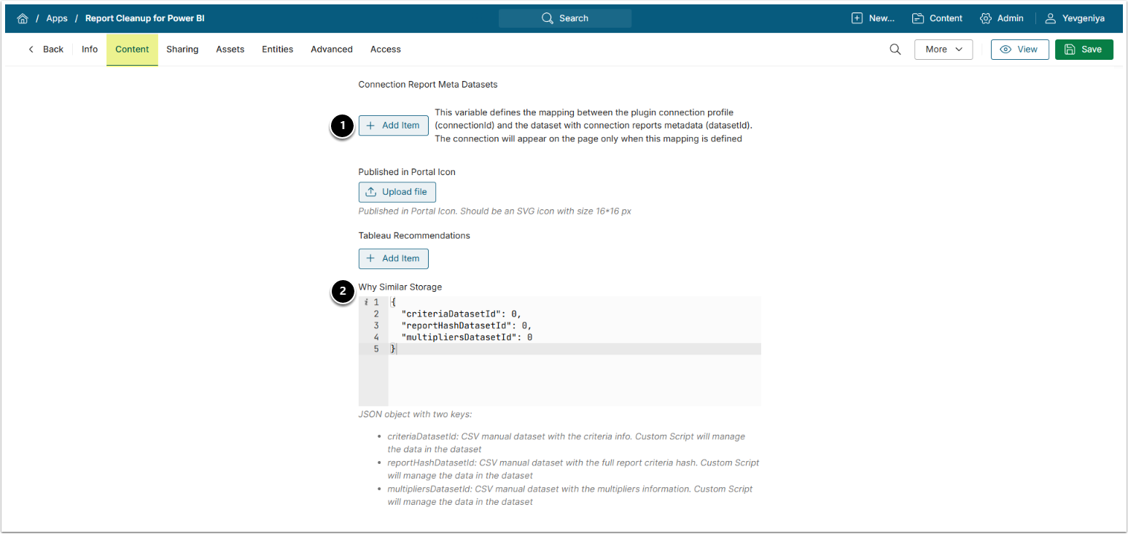Expand the More dropdown
This screenshot has width=1128, height=534.
pyautogui.click(x=944, y=50)
